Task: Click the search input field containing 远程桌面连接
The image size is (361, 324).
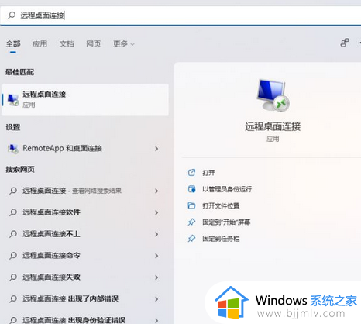Action: pyautogui.click(x=180, y=16)
